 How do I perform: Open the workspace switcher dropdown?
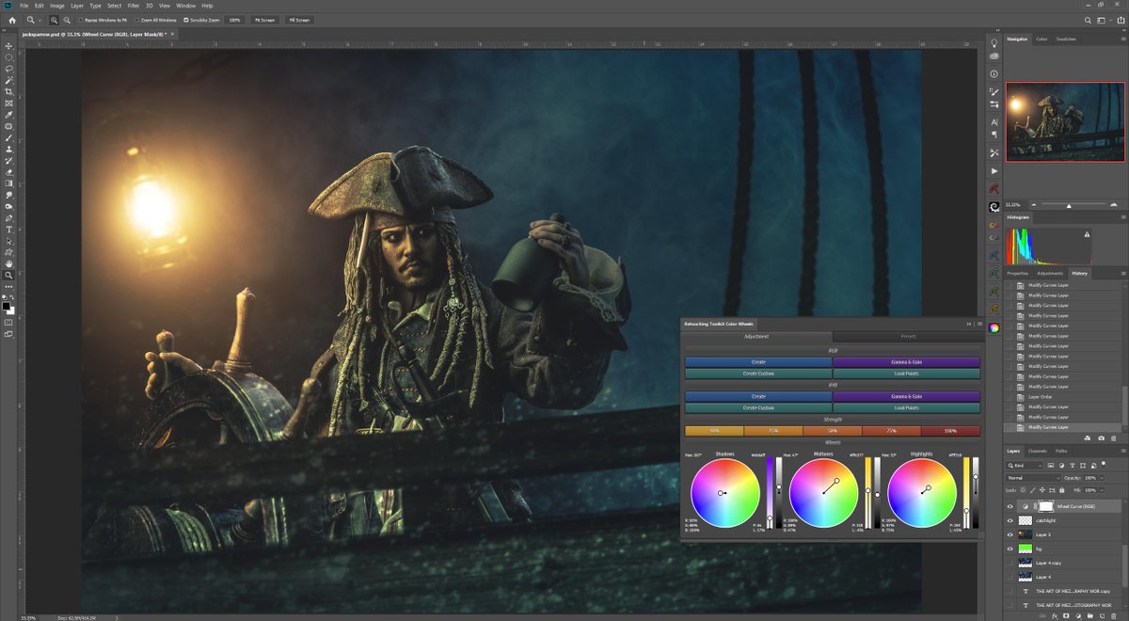pos(1103,19)
